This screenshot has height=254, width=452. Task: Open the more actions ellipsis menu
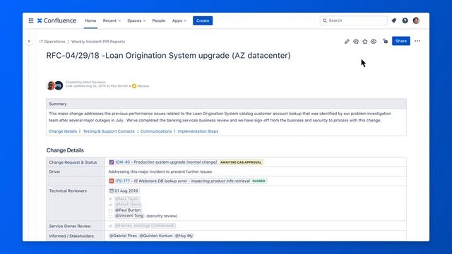[x=417, y=41]
